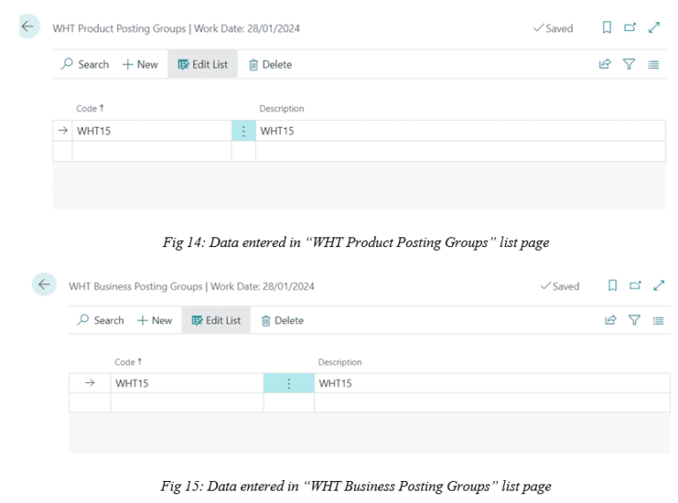This screenshot has height=503, width=678.
Task: Click empty new-row code cell in Product Posting Groups
Action: point(152,151)
